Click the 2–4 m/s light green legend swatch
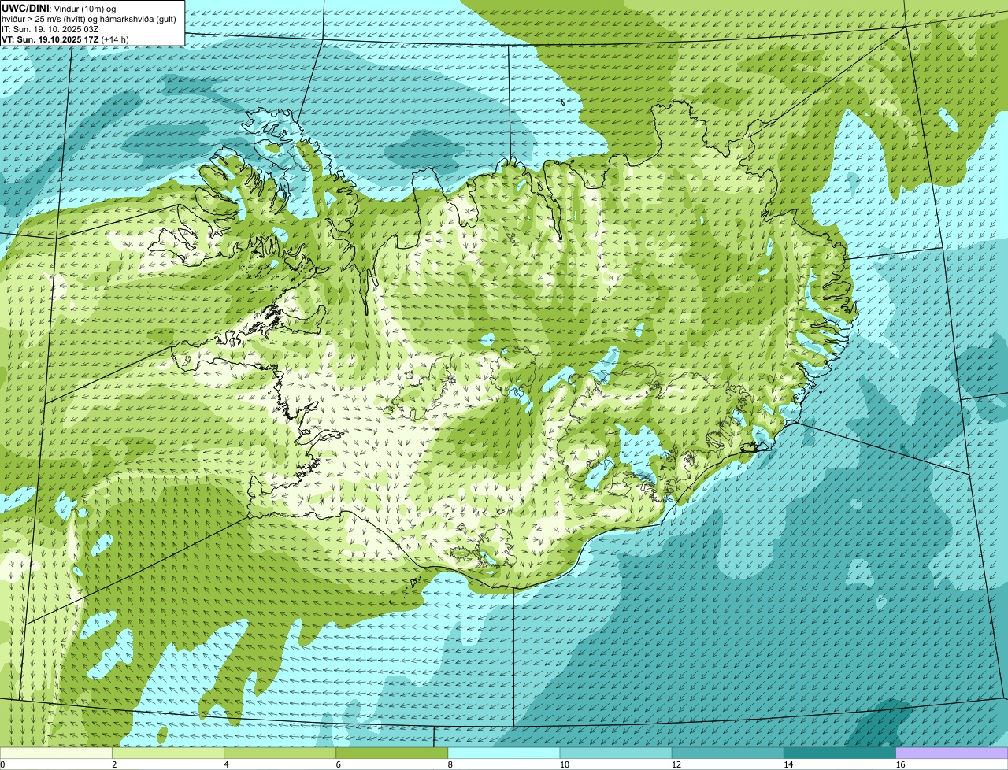 coord(168,753)
